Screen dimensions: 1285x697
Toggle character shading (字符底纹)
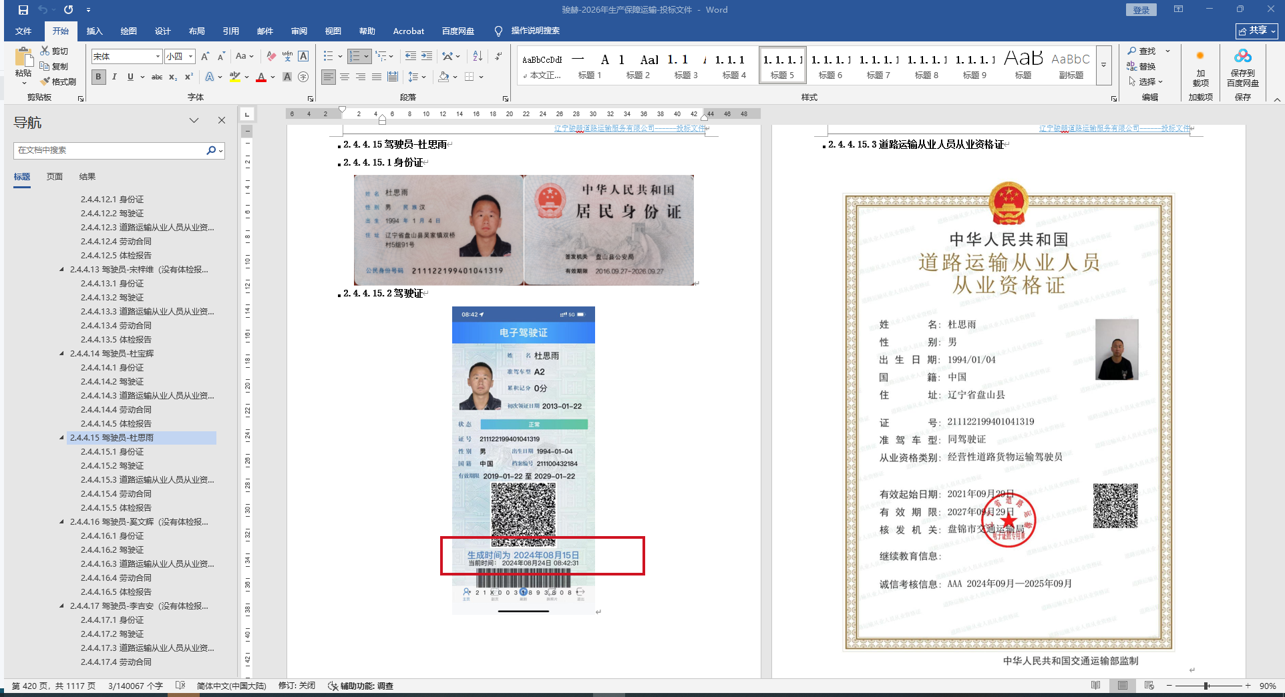pos(287,77)
